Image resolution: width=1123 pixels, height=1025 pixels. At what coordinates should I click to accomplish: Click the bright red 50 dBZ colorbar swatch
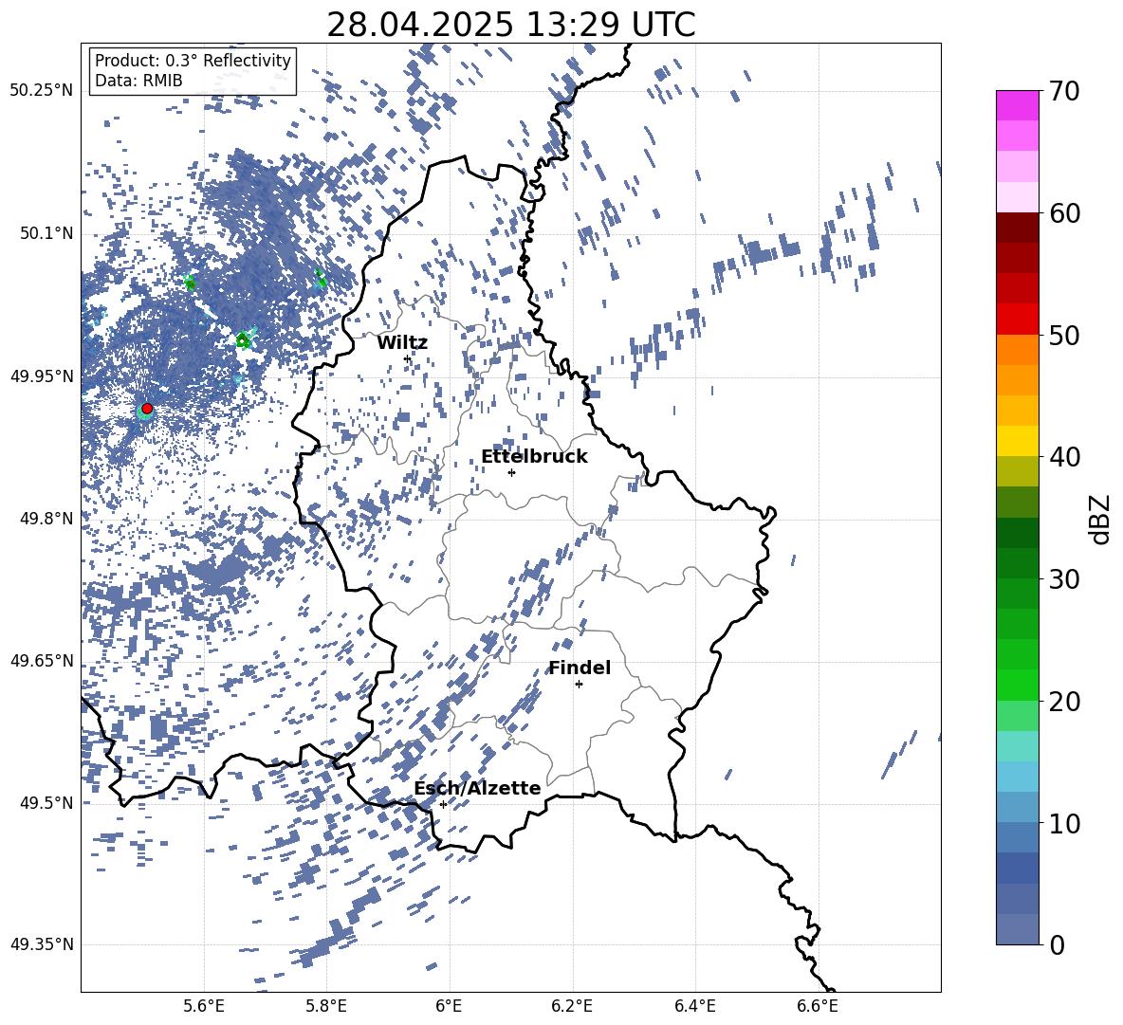coord(1017,320)
